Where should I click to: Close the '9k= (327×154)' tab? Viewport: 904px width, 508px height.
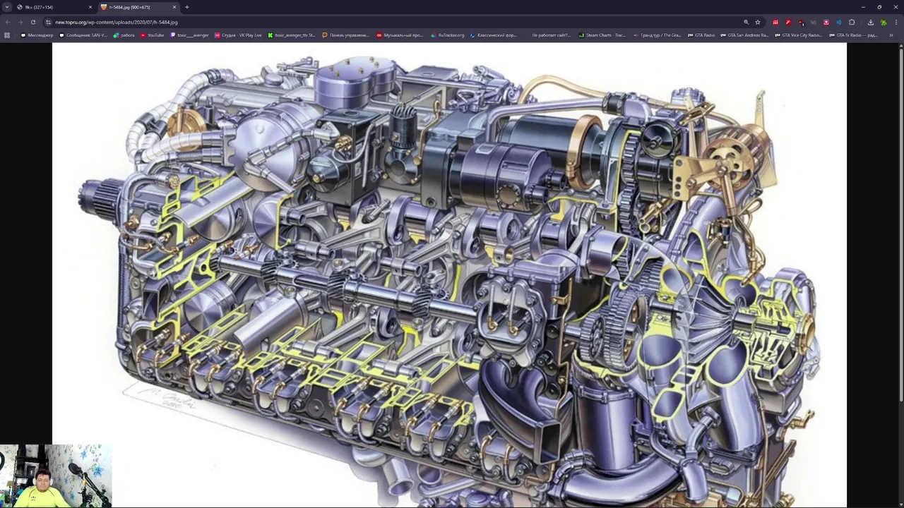click(90, 7)
